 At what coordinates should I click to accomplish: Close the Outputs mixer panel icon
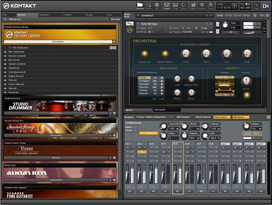[x=268, y=117]
